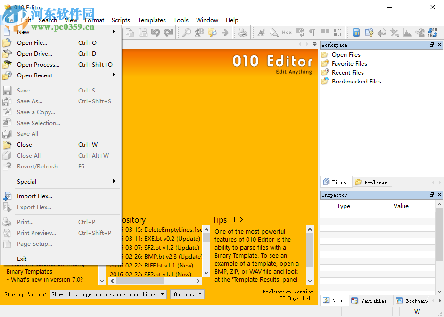Float the Inspector panel
444x317 pixels.
[x=432, y=195]
